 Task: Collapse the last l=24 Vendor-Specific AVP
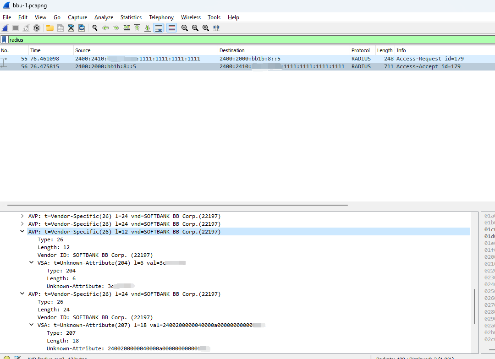coord(22,294)
